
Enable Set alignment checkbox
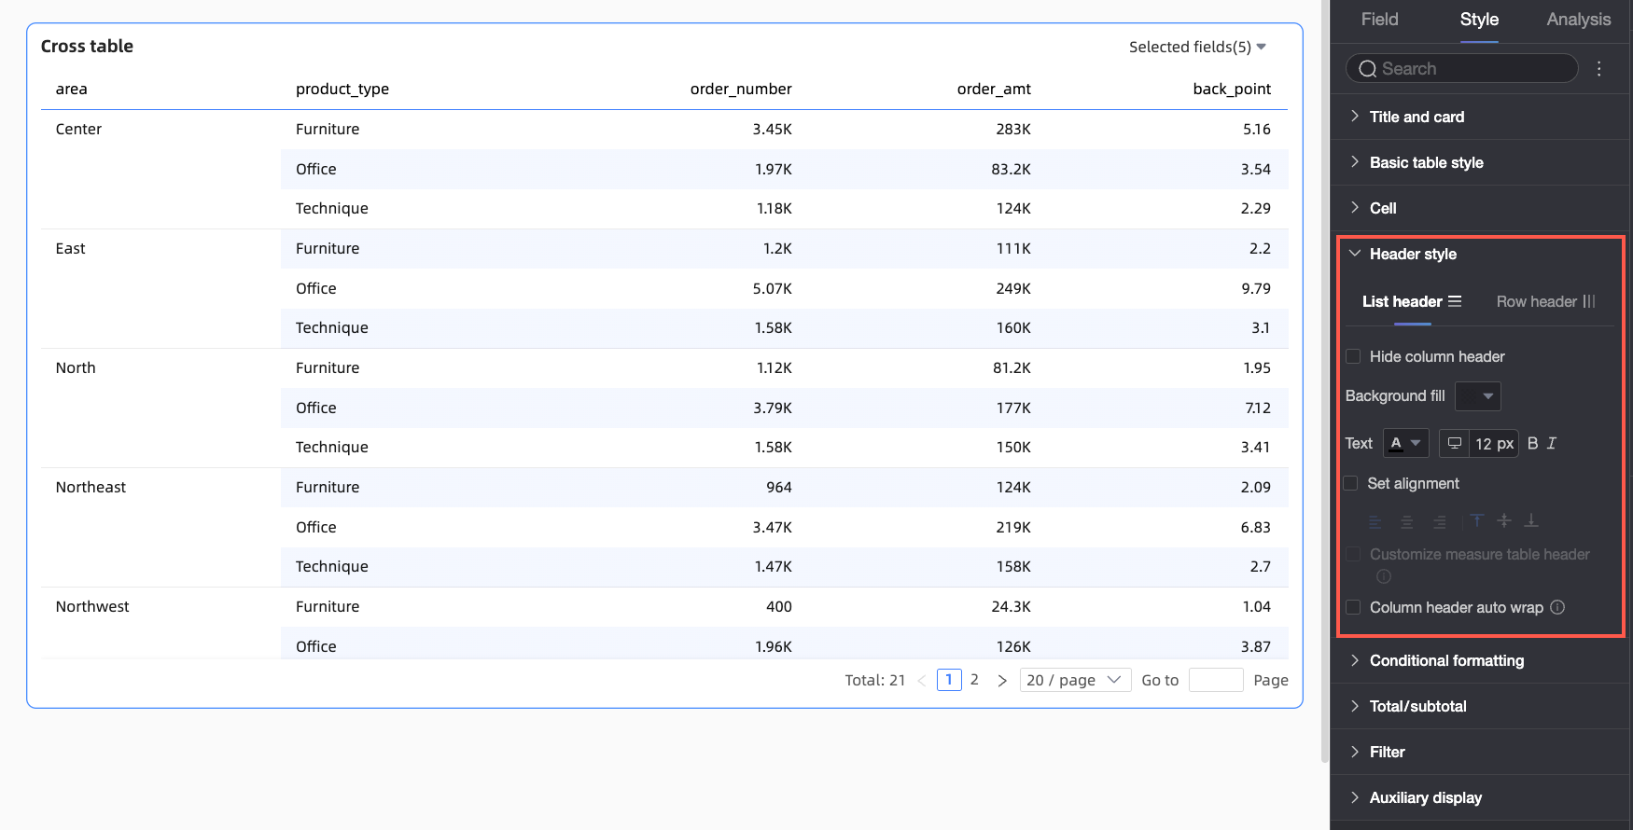[1350, 483]
